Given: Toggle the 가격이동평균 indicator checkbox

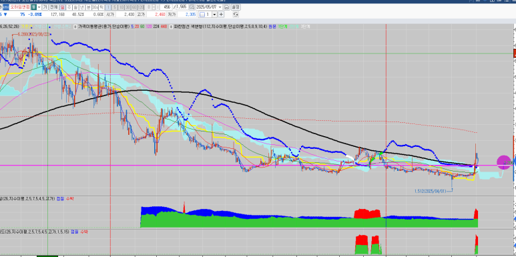Looking at the screenshot, I should (75, 27).
